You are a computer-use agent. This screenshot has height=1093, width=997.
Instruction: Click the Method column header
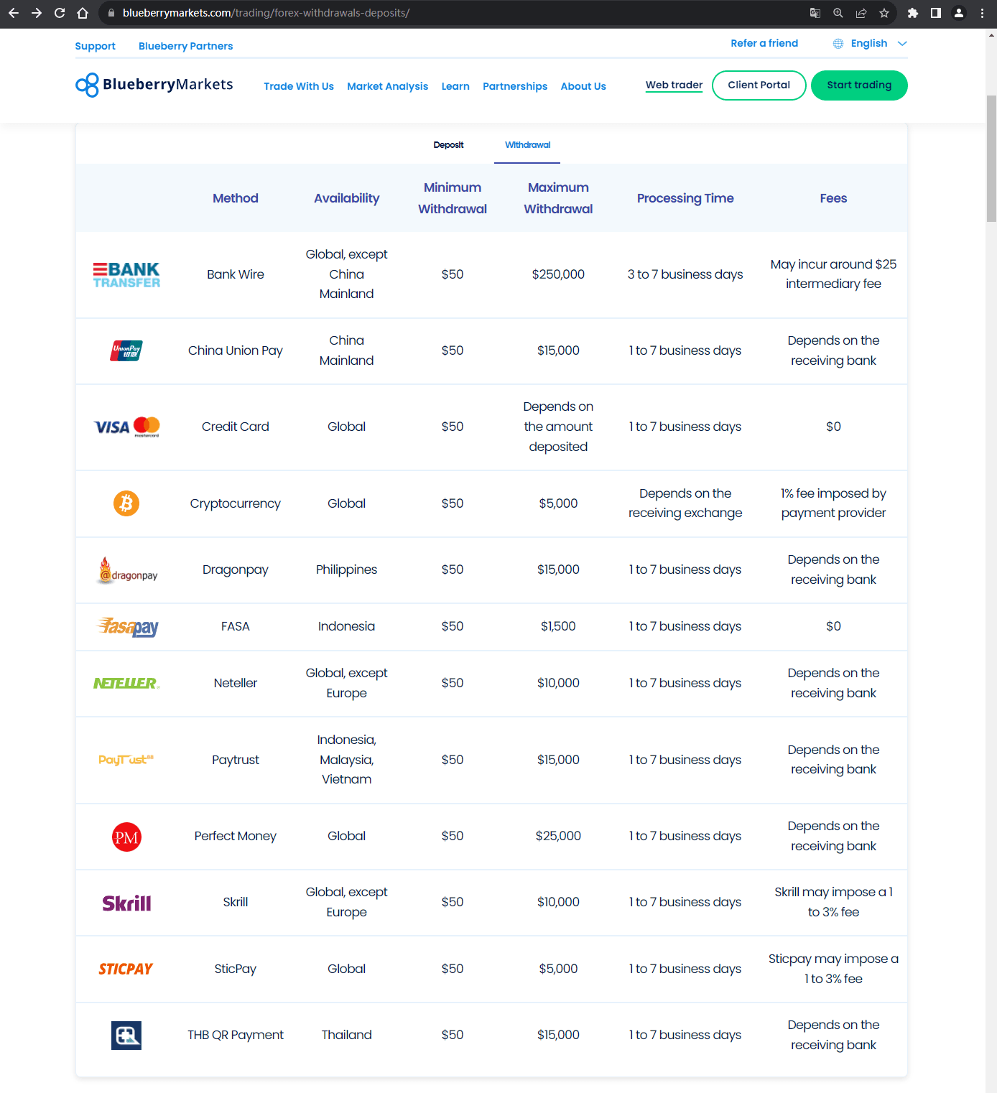pos(235,198)
